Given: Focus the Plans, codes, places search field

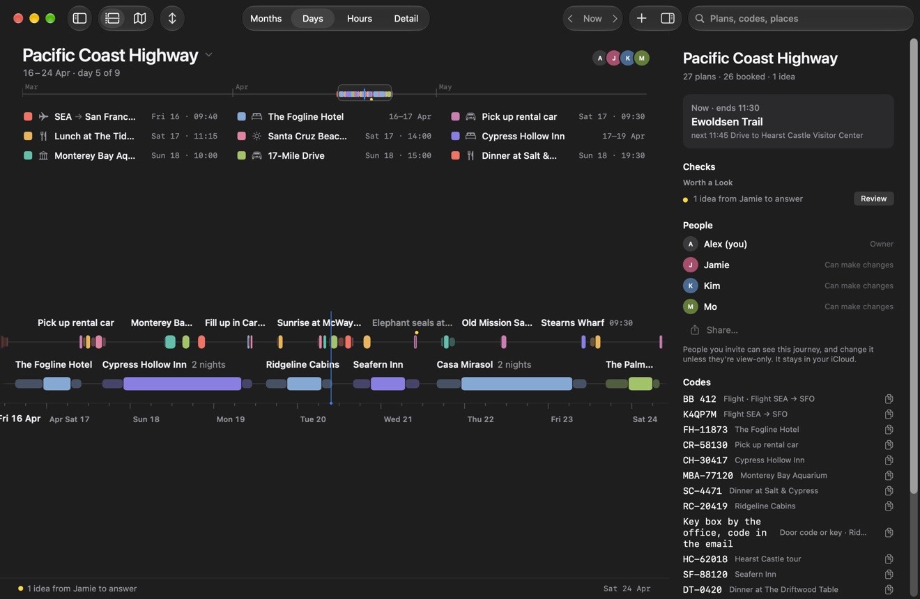Looking at the screenshot, I should click(801, 18).
